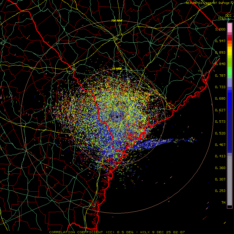Pick the gray segment of the color bar

[x=230, y=181]
